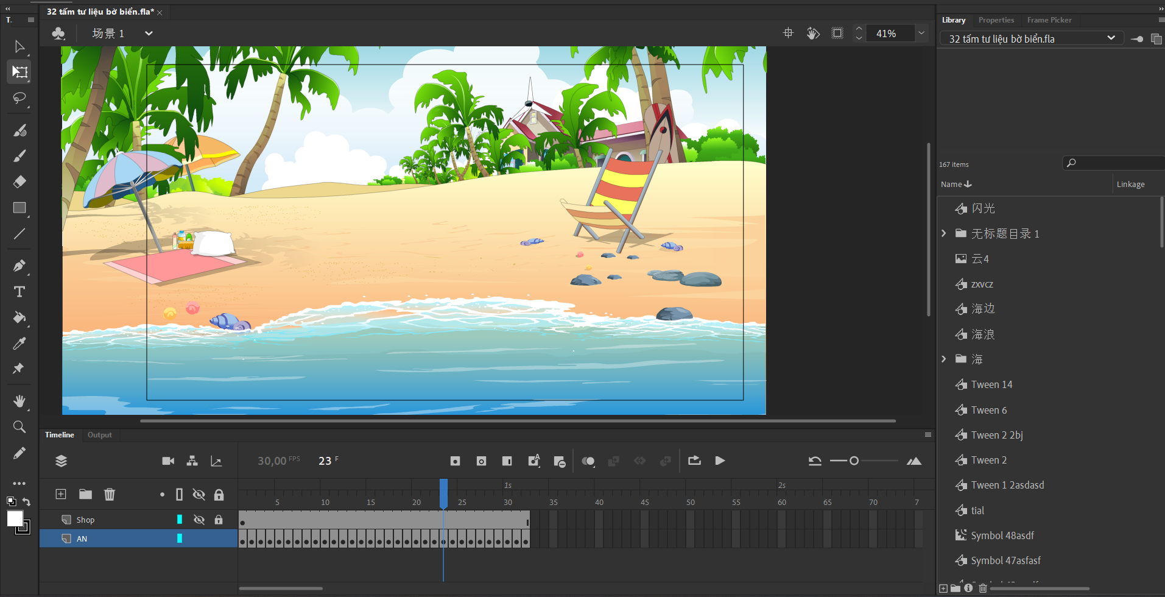
Task: Select the Text tool
Action: pos(19,292)
